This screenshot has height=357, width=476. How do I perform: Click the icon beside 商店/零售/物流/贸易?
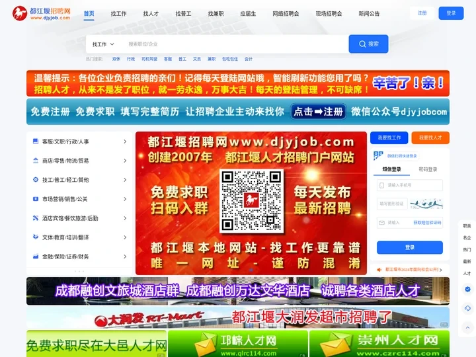[x=36, y=160]
